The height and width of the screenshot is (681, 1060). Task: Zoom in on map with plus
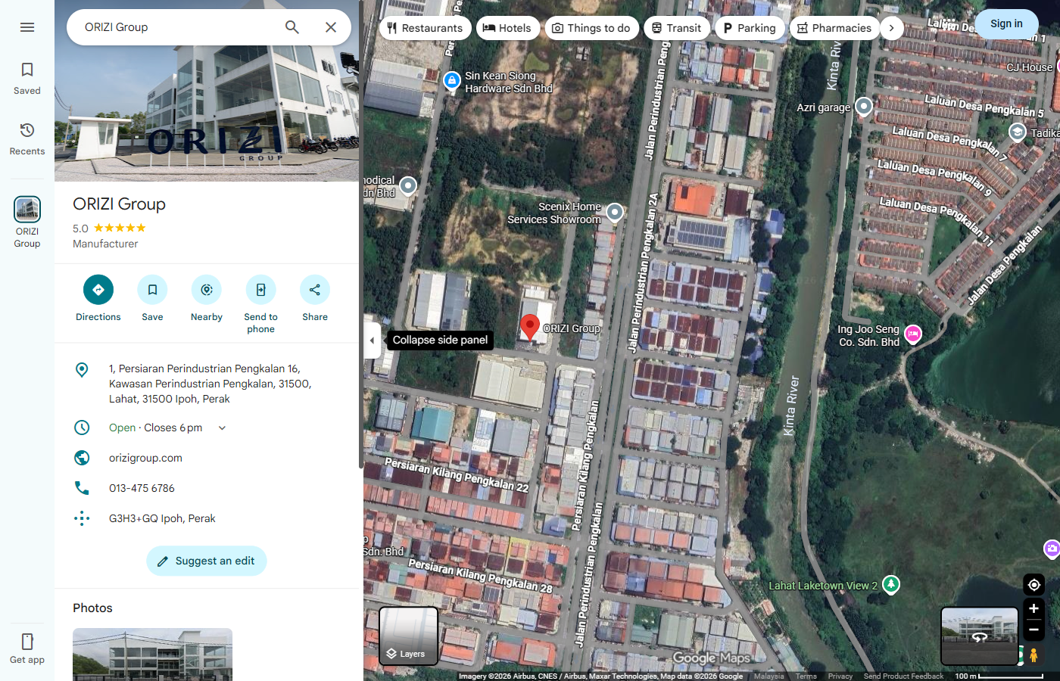click(1033, 608)
